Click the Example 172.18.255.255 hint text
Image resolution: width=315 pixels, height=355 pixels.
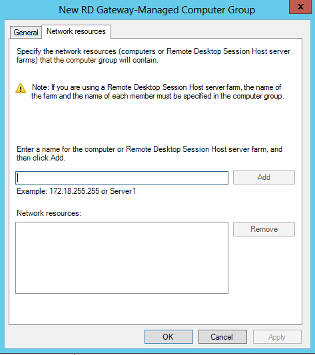coord(76,191)
